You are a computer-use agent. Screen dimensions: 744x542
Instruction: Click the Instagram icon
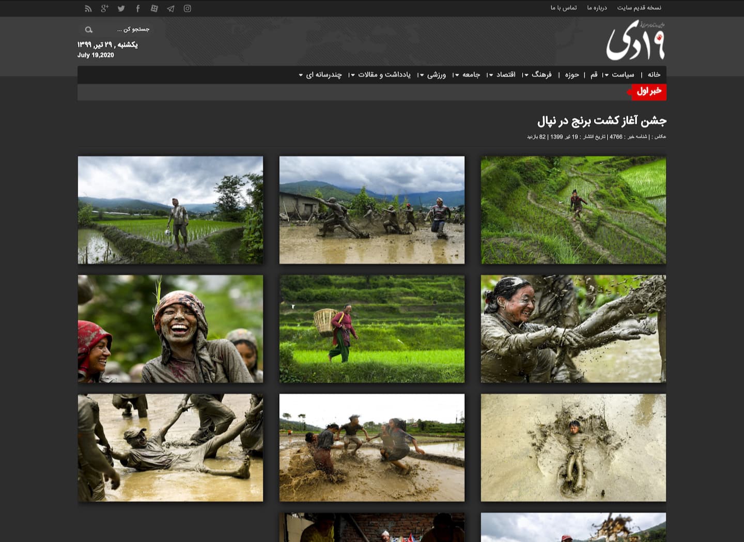tap(188, 8)
